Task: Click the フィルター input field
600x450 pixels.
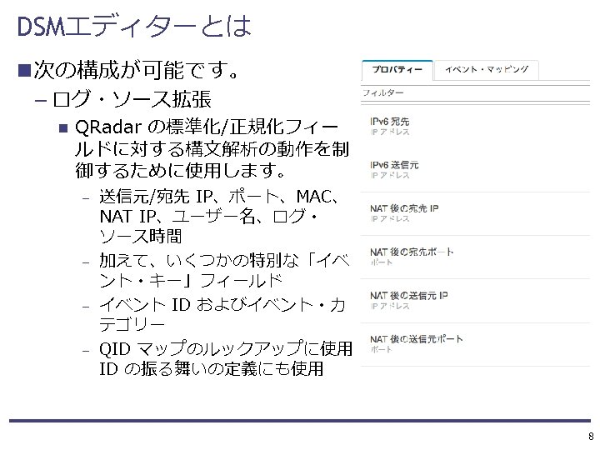Action: (475, 93)
